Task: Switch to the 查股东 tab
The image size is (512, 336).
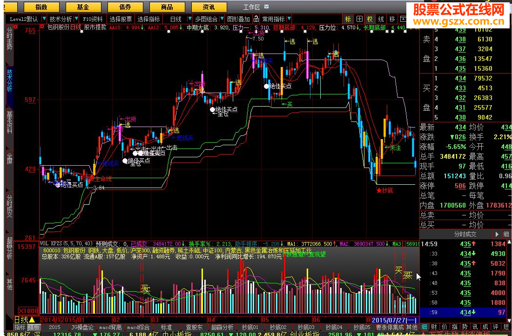Action: (x=194, y=327)
